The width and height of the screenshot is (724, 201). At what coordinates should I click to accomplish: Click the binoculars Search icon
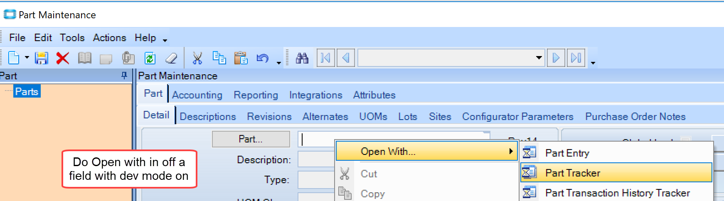click(x=302, y=58)
